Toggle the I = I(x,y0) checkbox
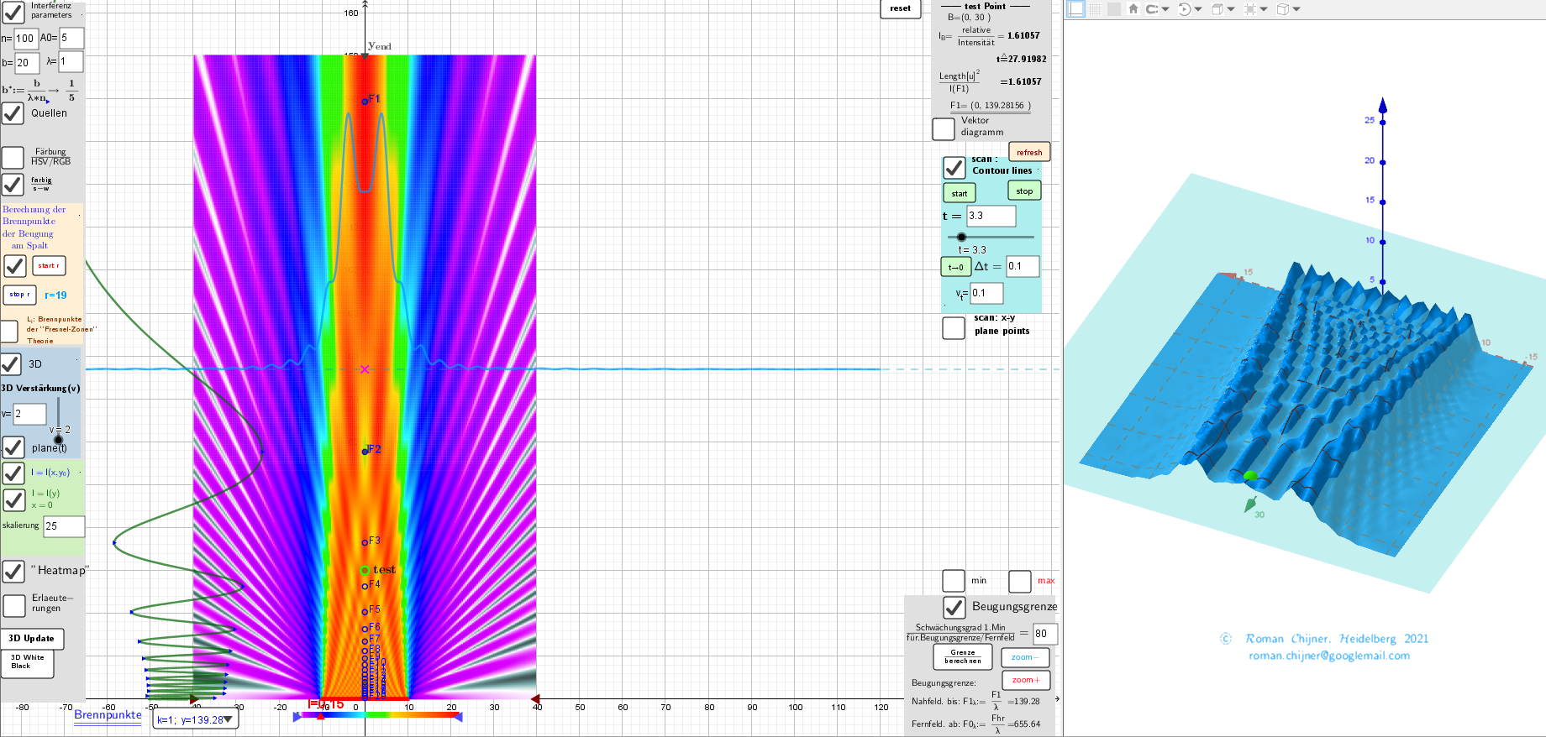 [13, 473]
